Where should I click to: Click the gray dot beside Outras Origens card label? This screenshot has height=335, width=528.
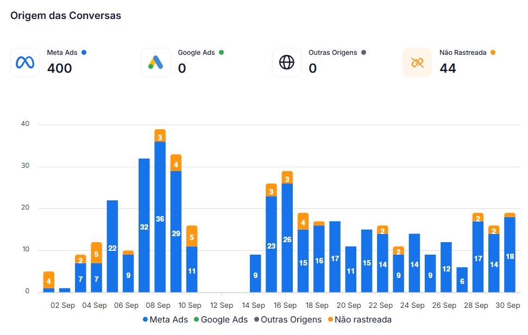(363, 53)
